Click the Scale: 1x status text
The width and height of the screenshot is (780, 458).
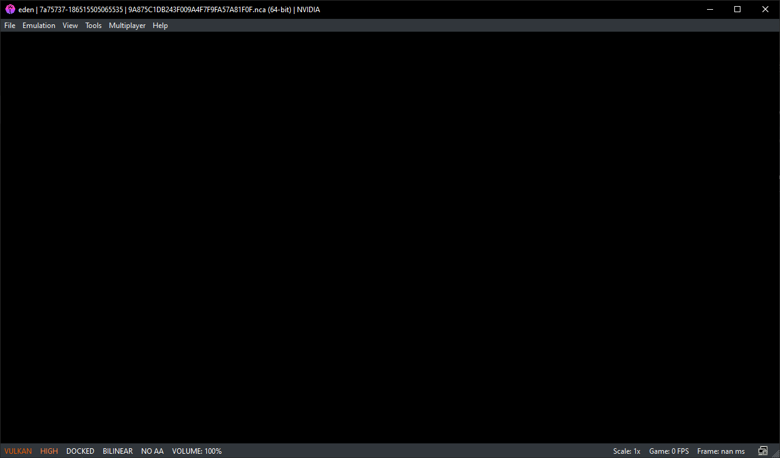coord(627,451)
